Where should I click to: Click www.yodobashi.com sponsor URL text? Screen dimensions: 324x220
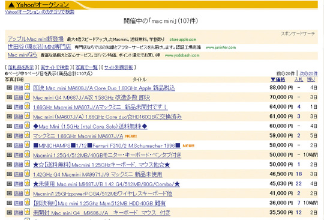coord(182,55)
